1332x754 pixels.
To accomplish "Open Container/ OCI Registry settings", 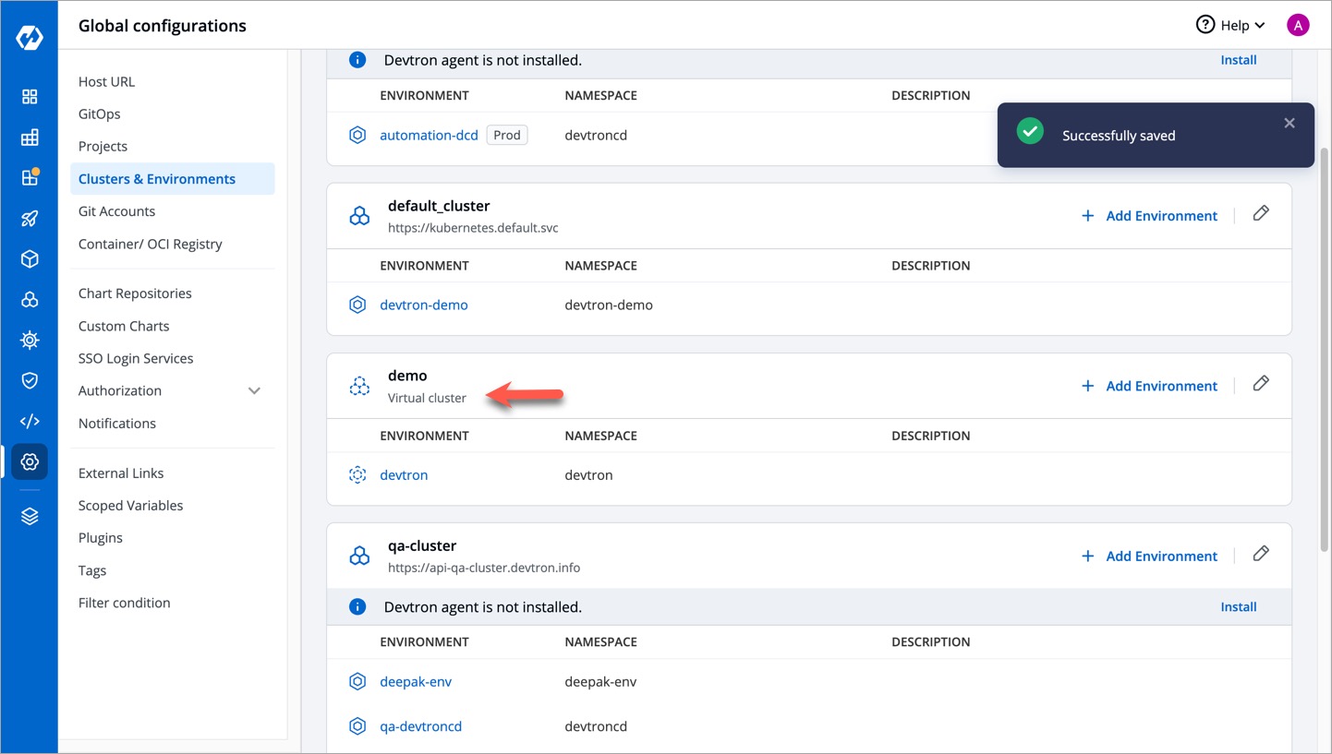I will tap(151, 244).
